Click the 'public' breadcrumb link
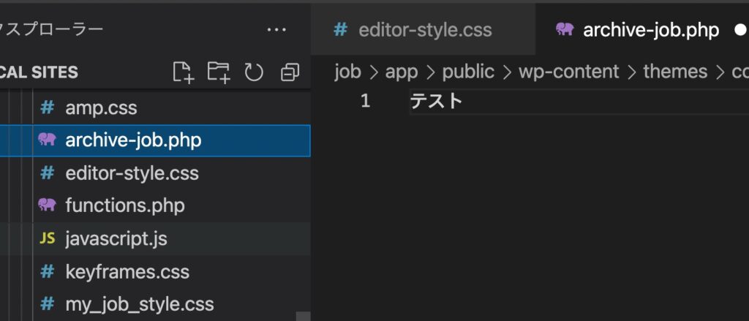The height and width of the screenshot is (321, 749). point(468,72)
